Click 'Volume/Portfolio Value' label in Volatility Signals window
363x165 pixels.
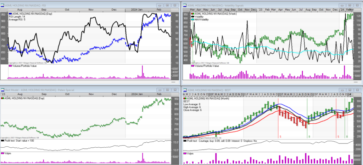coord(207,66)
